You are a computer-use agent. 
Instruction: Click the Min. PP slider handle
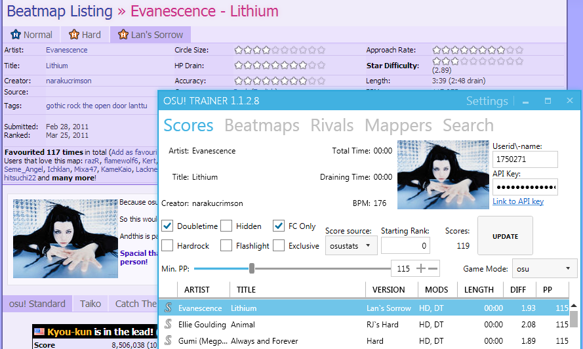pyautogui.click(x=252, y=268)
